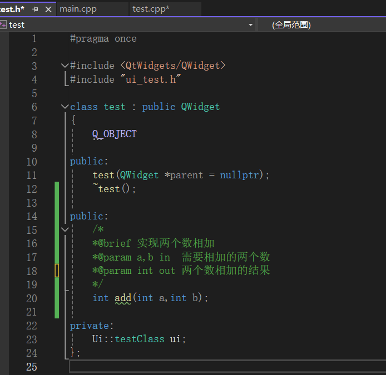Click the ~test() destructor declaration

click(x=114, y=189)
